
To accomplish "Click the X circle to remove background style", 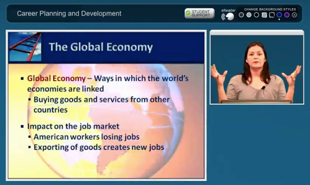I will click(294, 15).
